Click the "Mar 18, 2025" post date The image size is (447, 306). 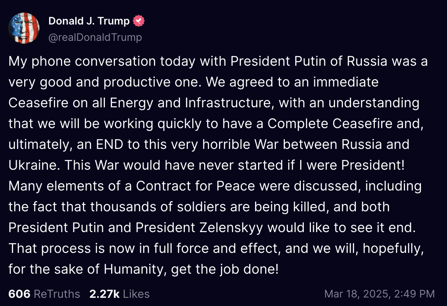click(356, 294)
